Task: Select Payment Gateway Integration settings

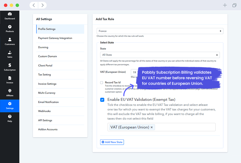Action: (55, 38)
